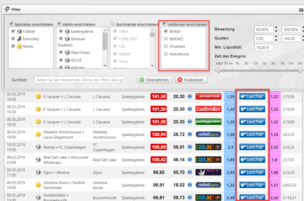Click the right handle of Zeit des Ereignis slider
The height and width of the screenshot is (201, 304).
point(300,70)
